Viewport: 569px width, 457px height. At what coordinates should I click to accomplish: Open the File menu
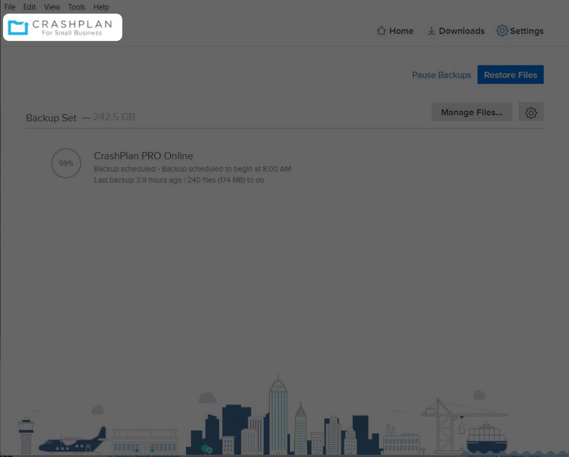10,7
